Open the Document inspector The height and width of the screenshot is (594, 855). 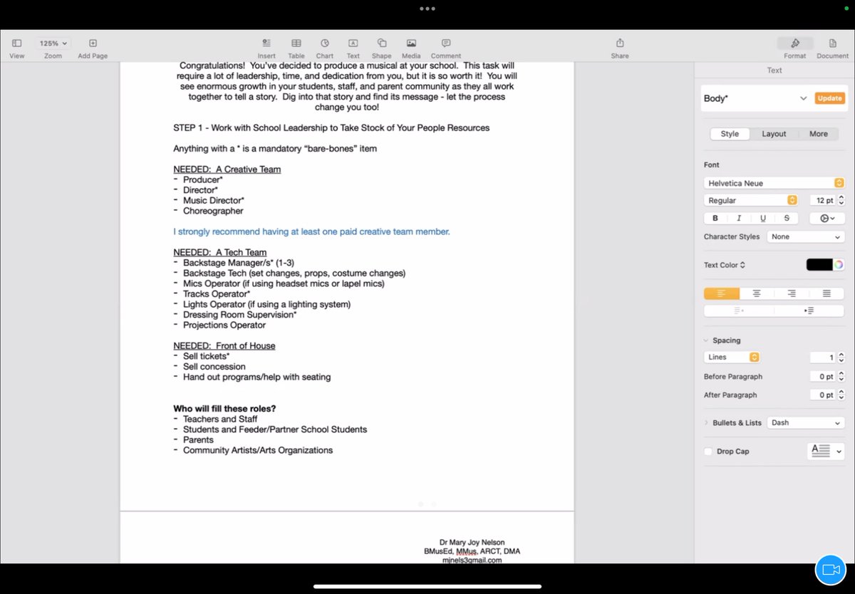(x=833, y=43)
